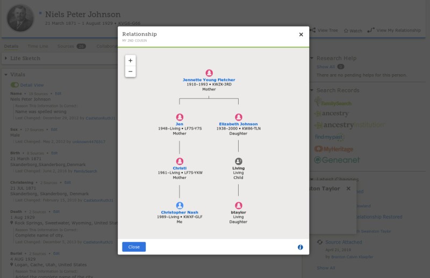Click Christopher Nash's blue portrait icon
Image resolution: width=430 pixels, height=278 pixels.
[180, 205]
